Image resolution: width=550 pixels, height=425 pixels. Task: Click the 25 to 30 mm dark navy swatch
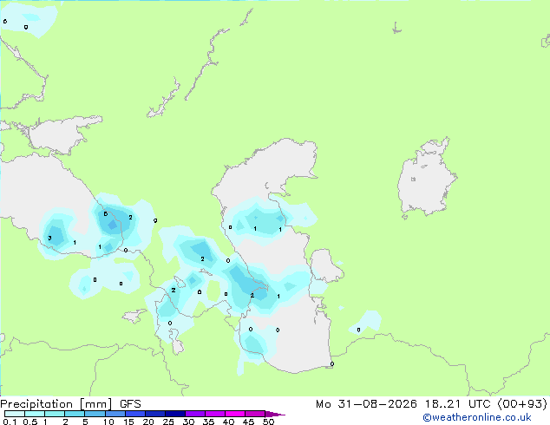pyautogui.click(x=174, y=414)
